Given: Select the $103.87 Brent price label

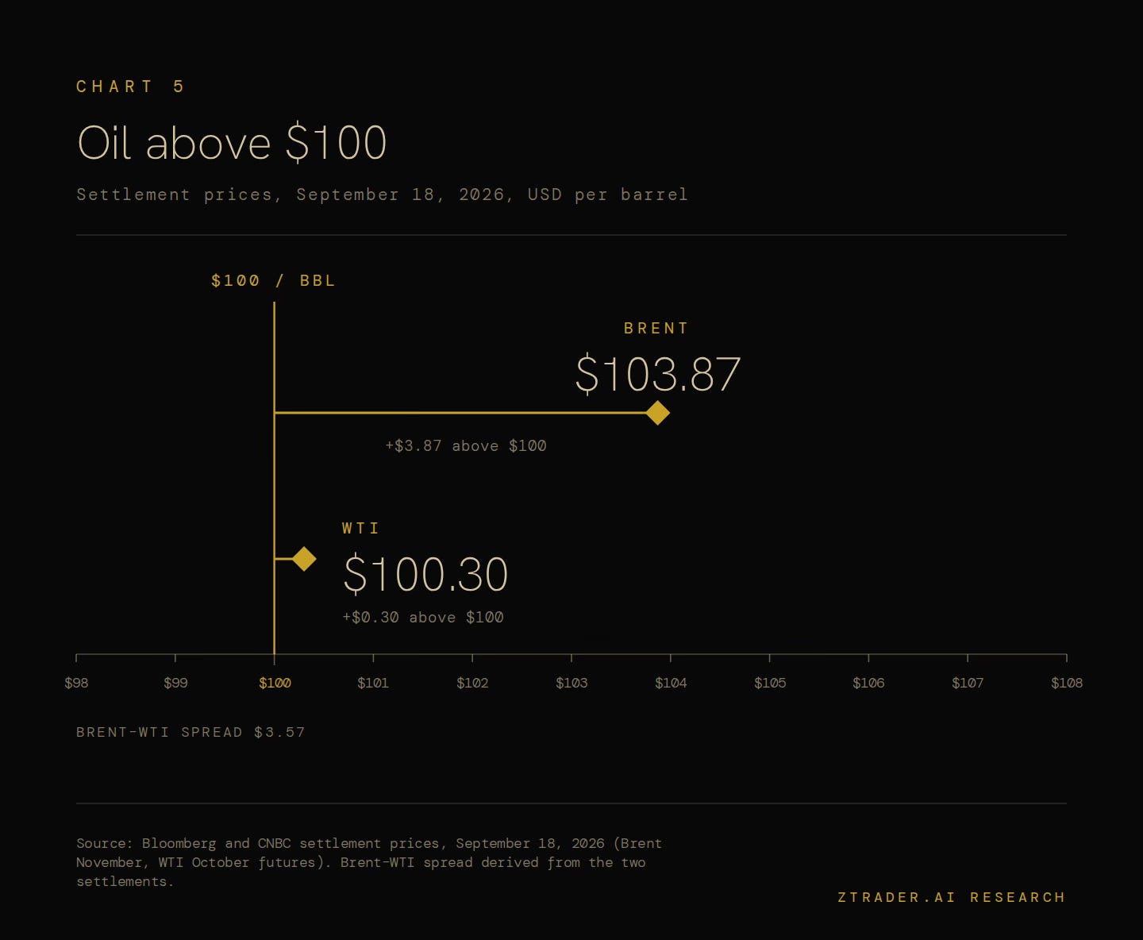Looking at the screenshot, I should [658, 375].
